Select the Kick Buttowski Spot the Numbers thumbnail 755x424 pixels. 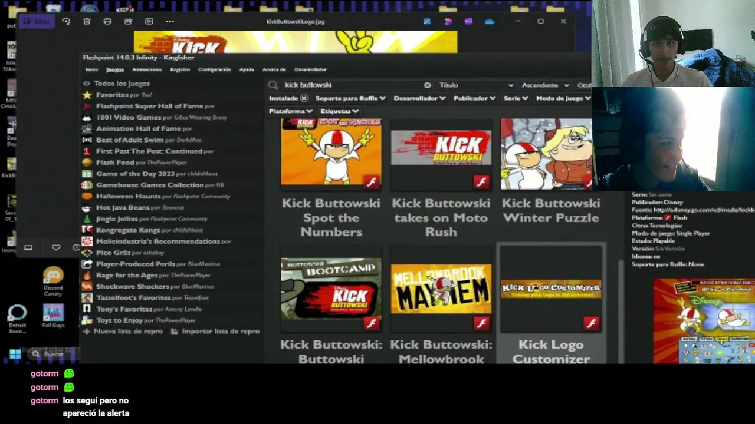tap(331, 154)
